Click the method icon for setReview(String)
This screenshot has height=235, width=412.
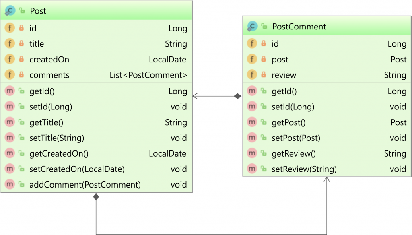252,169
